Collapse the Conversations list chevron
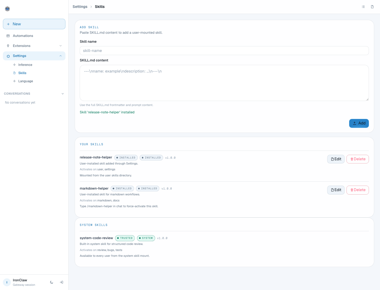The image size is (380, 290). pos(63,94)
